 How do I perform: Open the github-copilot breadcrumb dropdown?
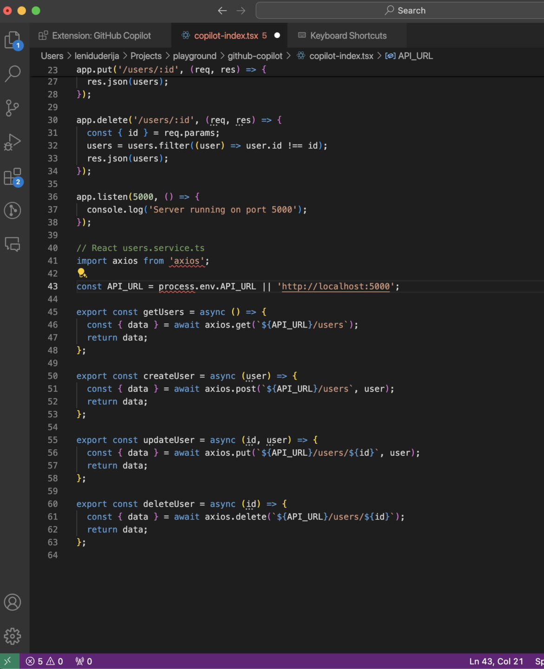[255, 56]
